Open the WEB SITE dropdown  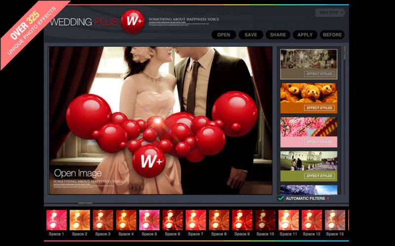pos(330,13)
